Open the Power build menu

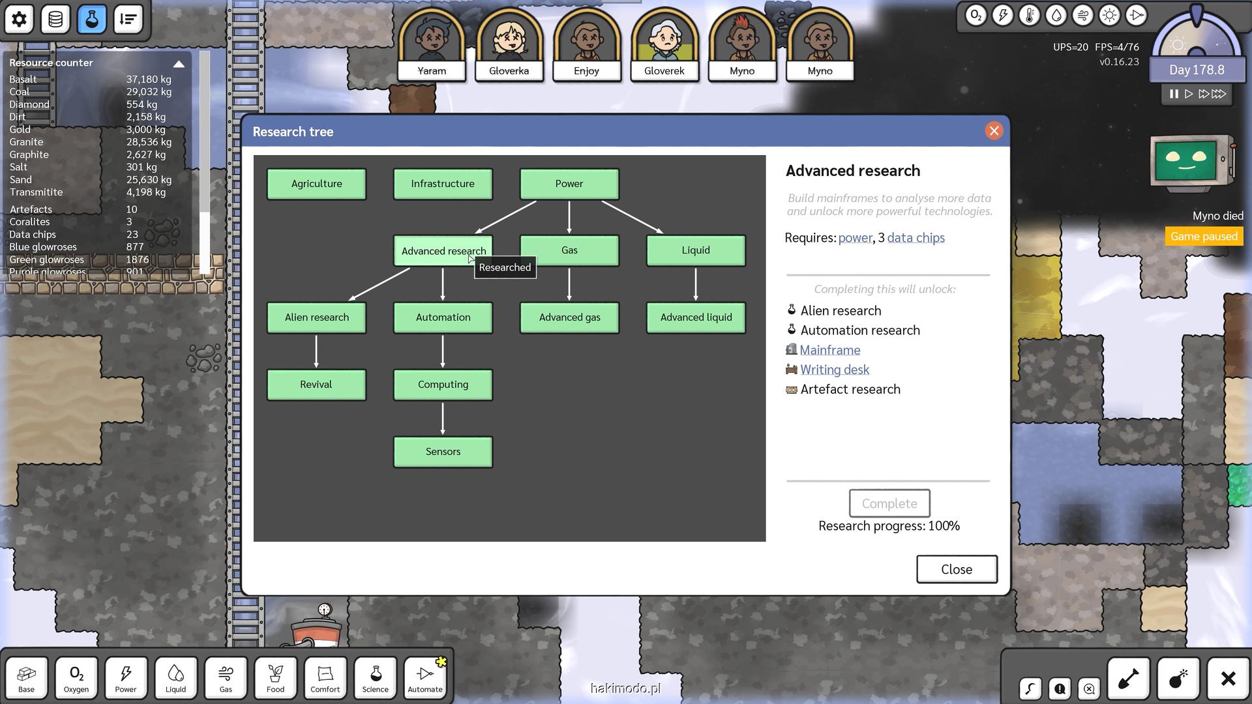click(x=126, y=678)
